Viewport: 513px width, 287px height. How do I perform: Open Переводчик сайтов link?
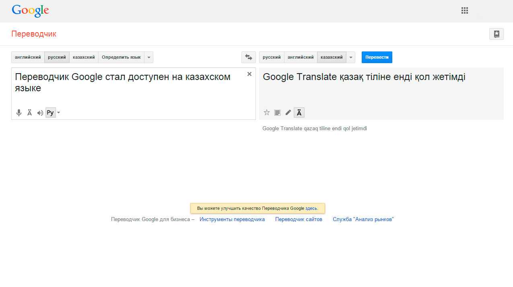pos(299,219)
